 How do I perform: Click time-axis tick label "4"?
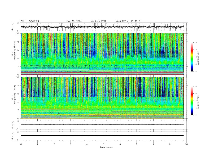click(x=87, y=144)
